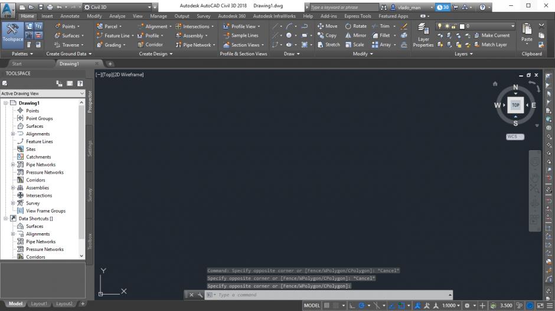Click the keyword search field

click(x=344, y=7)
